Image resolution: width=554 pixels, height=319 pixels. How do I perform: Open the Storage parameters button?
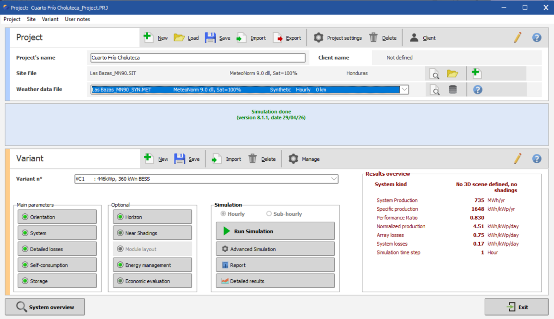(57, 281)
